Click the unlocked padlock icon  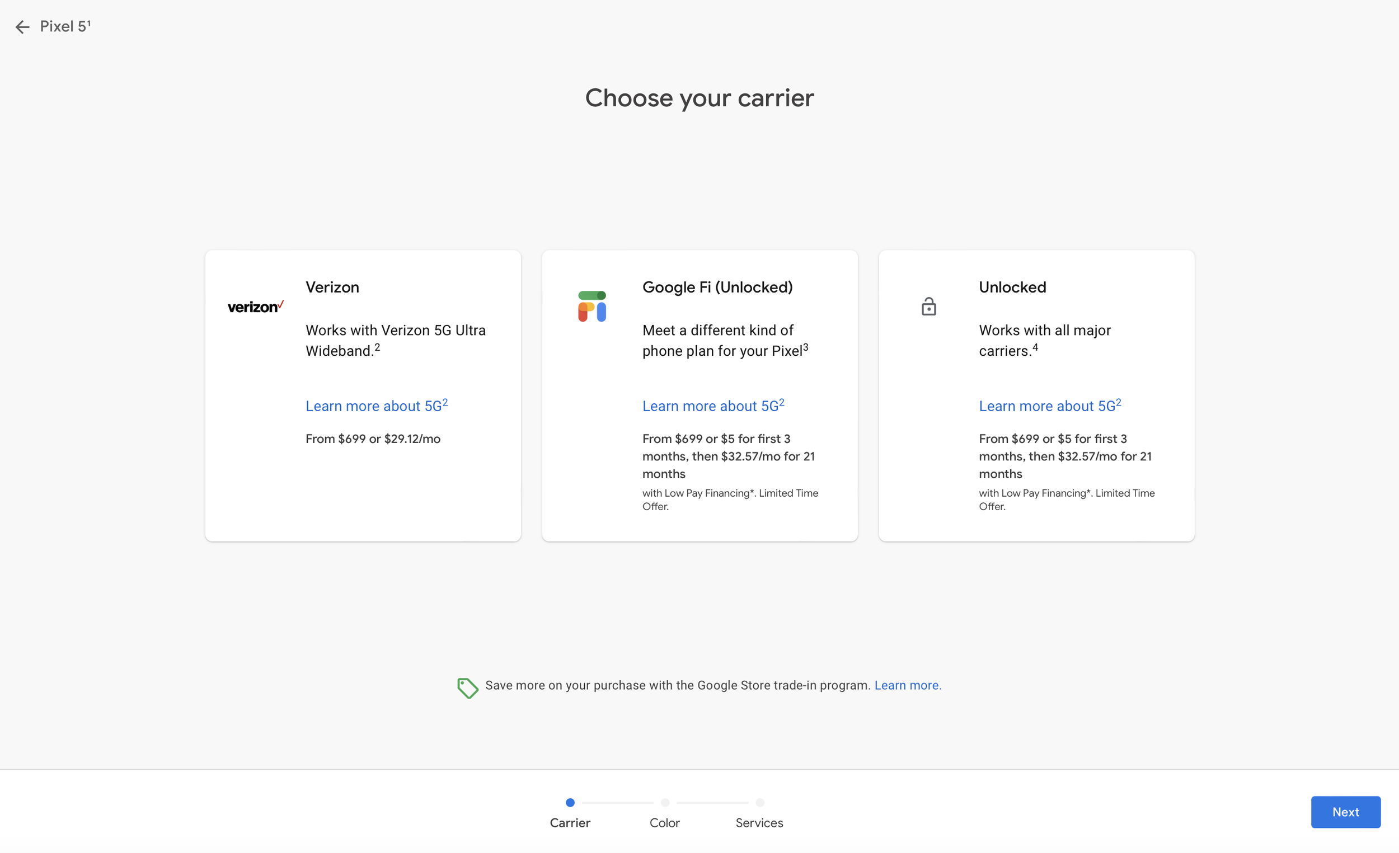pos(928,307)
